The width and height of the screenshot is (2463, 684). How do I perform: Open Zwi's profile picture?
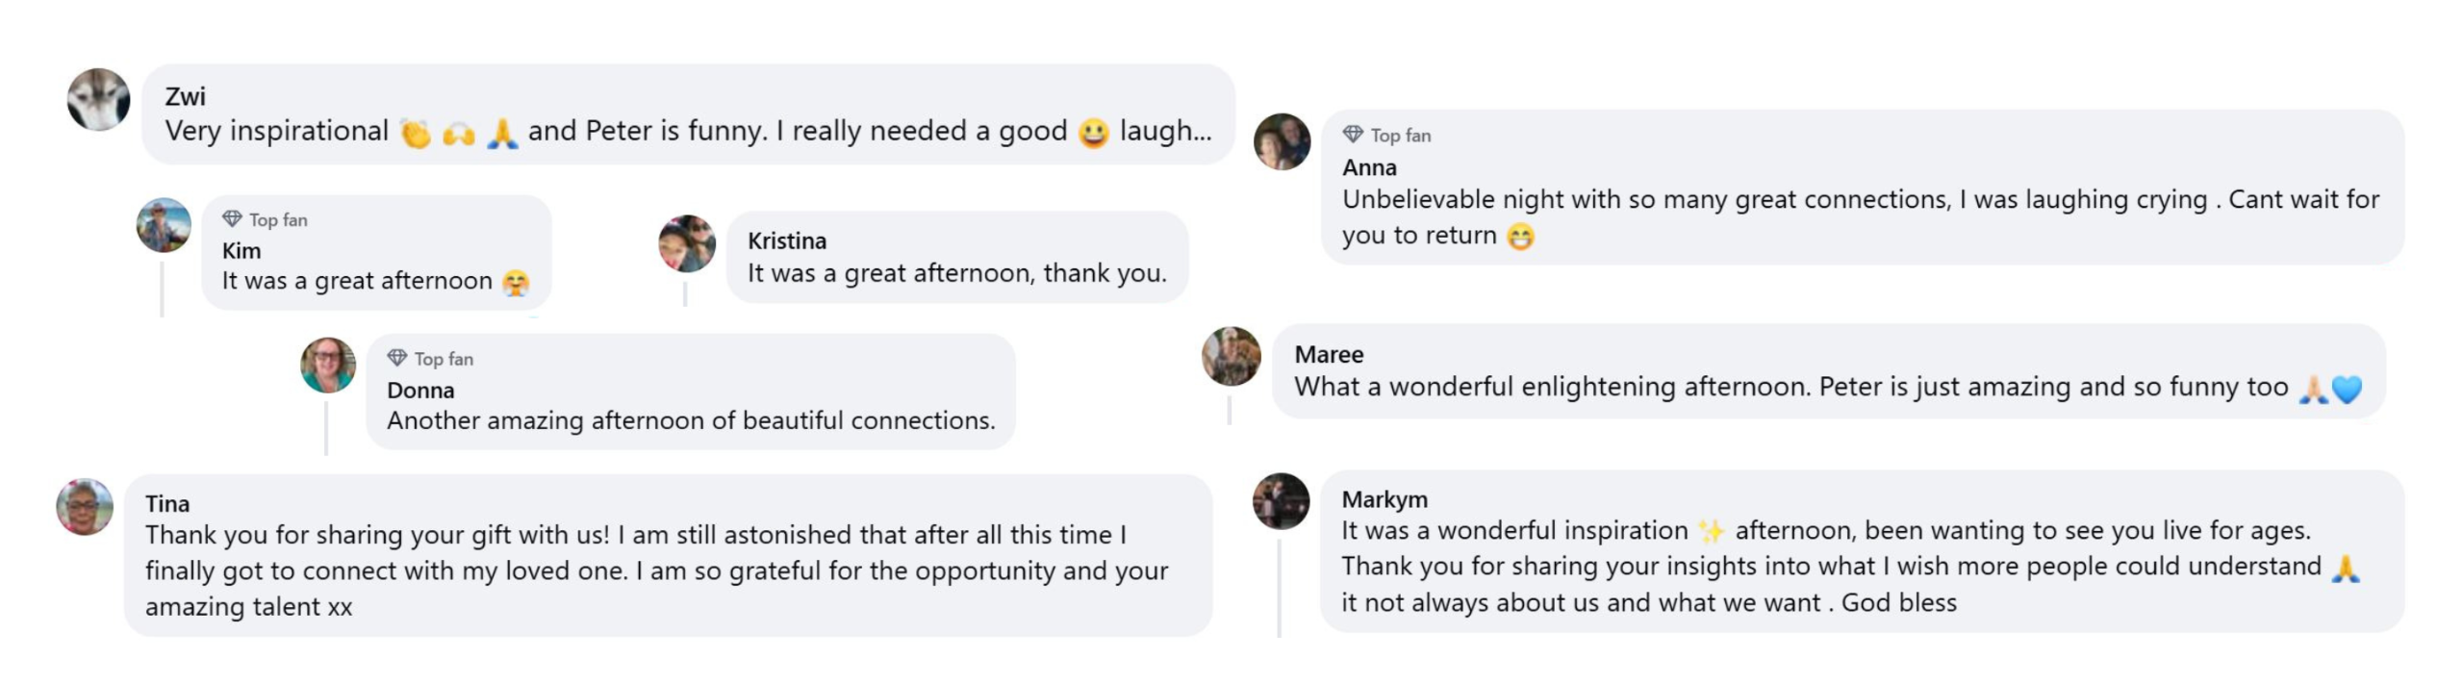point(98,99)
